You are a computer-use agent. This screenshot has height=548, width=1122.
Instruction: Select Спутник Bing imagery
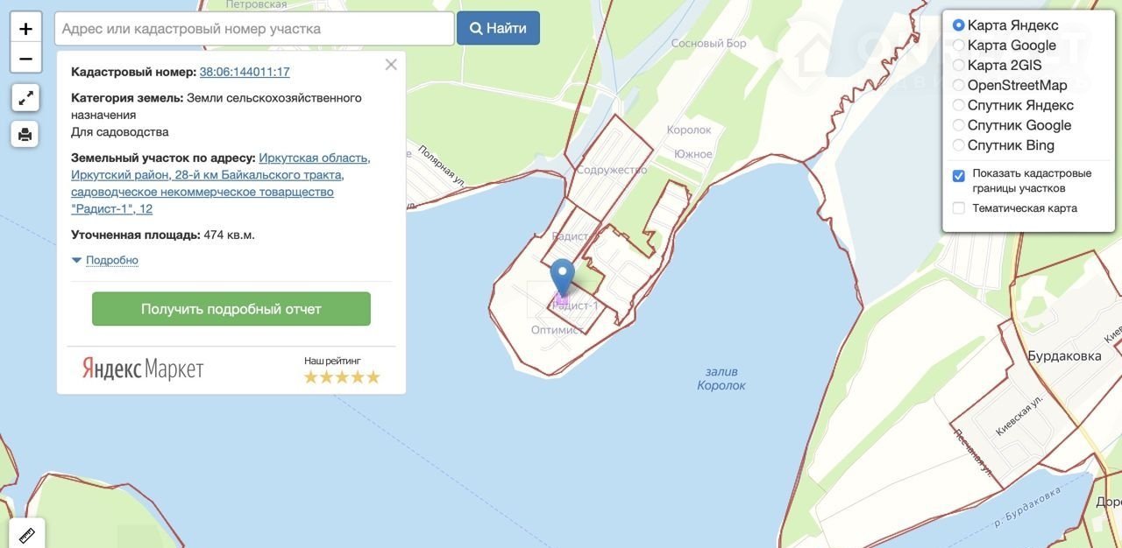click(959, 145)
